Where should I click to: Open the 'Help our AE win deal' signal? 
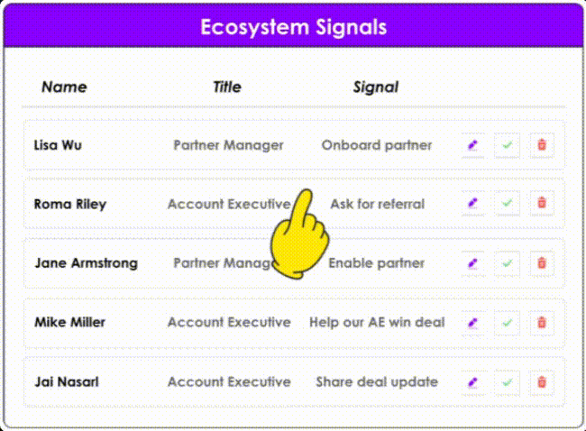click(377, 322)
